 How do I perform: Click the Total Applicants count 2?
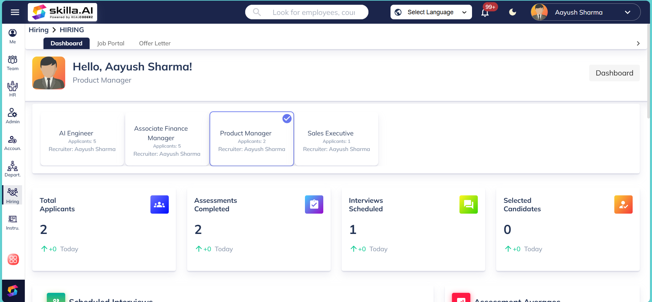43,230
